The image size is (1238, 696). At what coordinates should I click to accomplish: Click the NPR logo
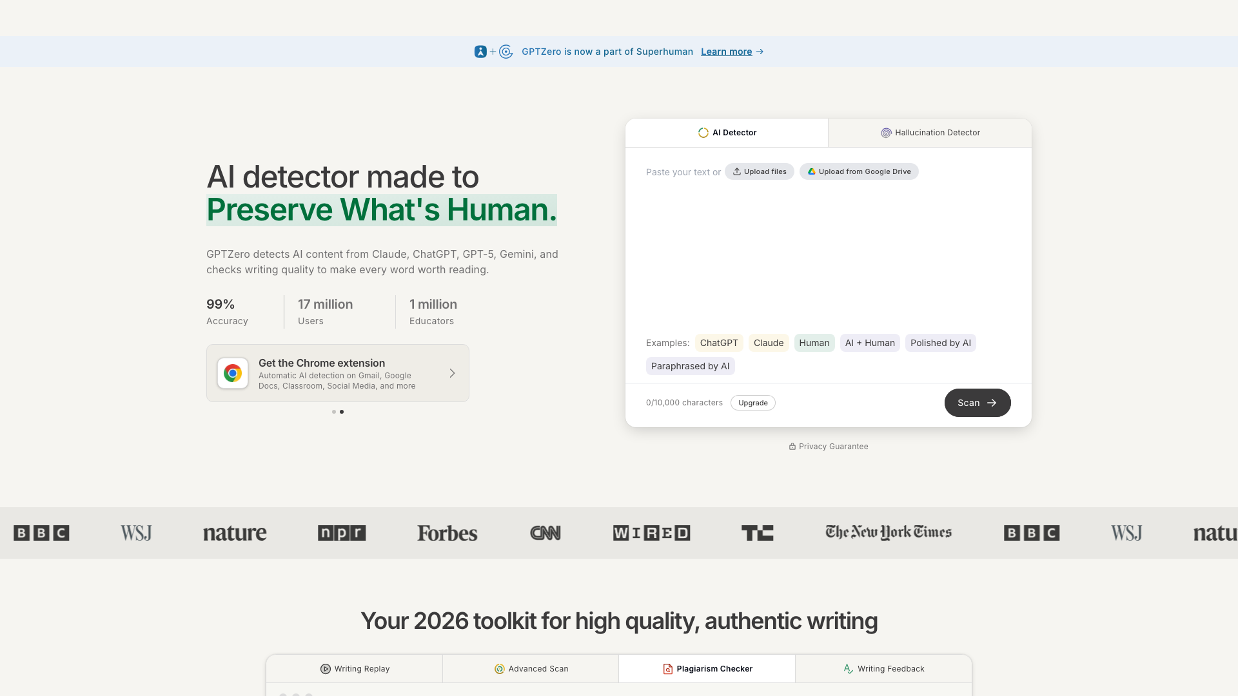click(x=342, y=533)
